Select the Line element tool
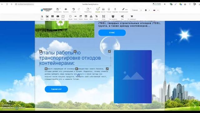This screenshot has height=113, width=200. [x=76, y=16]
